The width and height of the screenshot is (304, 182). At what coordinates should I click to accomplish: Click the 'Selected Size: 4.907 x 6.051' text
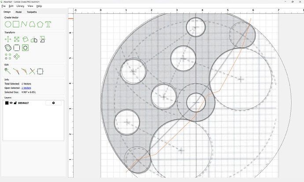point(20,92)
